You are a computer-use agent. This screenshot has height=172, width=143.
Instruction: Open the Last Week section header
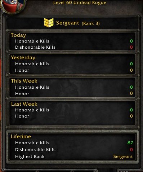(x=24, y=104)
